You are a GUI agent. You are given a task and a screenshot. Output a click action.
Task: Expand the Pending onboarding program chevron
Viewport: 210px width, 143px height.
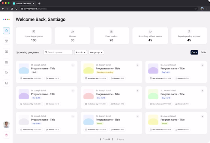[138, 65]
